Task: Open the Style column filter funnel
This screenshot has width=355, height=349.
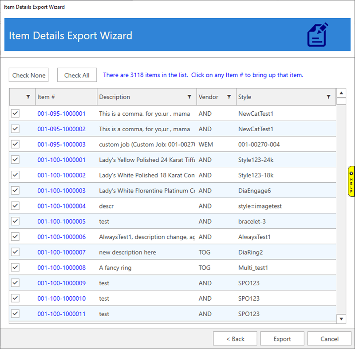Action: pos(329,97)
